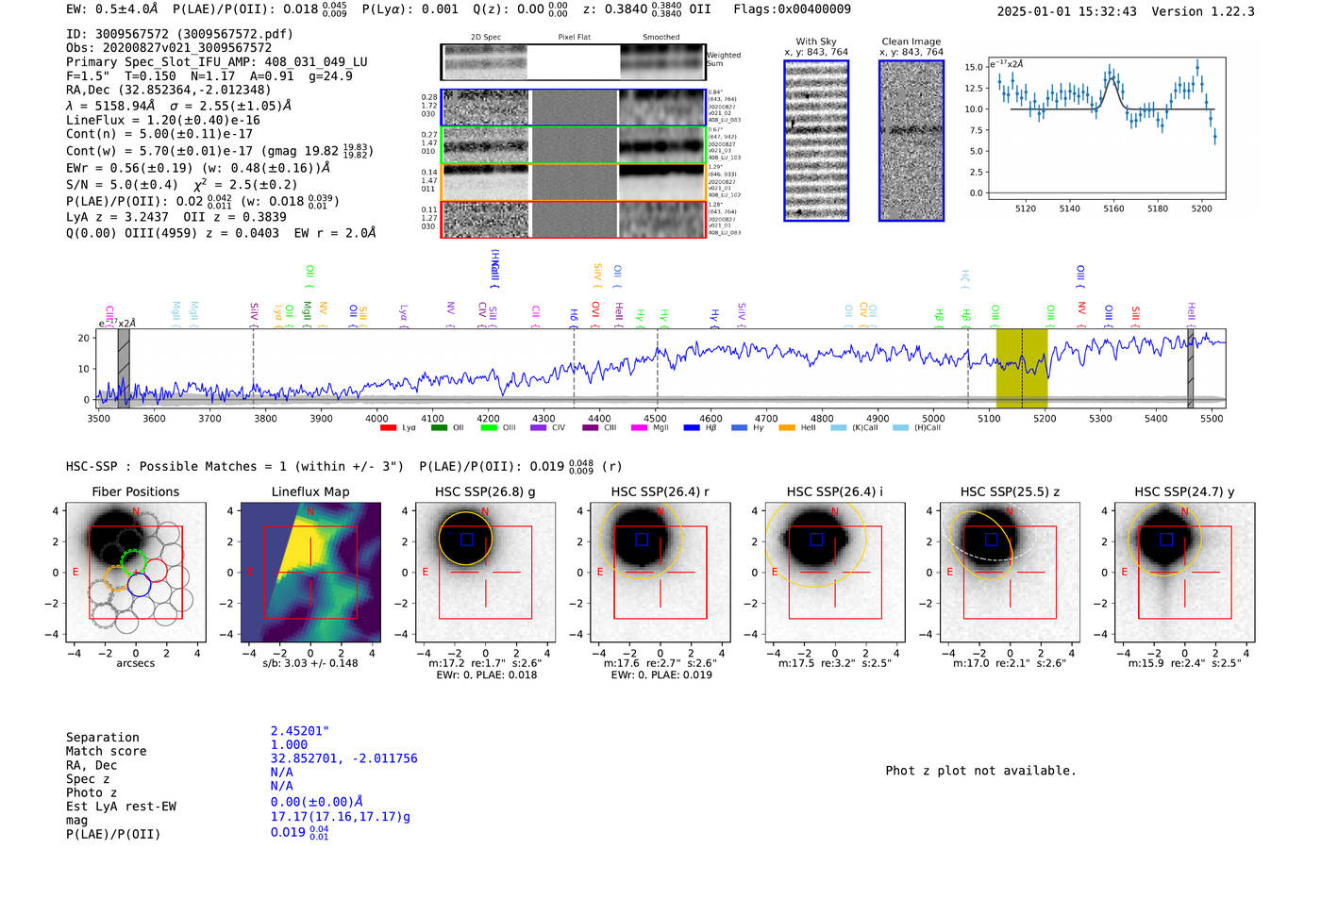Select the blue-bordered 2D spectrum row
The height and width of the screenshot is (899, 1321).
(573, 108)
